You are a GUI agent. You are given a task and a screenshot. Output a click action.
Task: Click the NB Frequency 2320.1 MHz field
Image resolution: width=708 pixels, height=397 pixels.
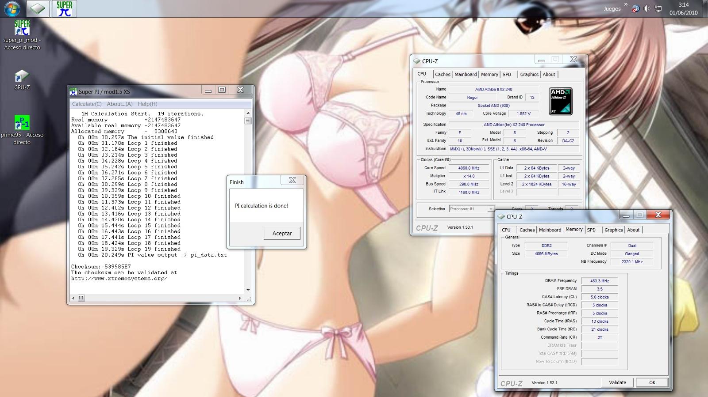(x=632, y=262)
